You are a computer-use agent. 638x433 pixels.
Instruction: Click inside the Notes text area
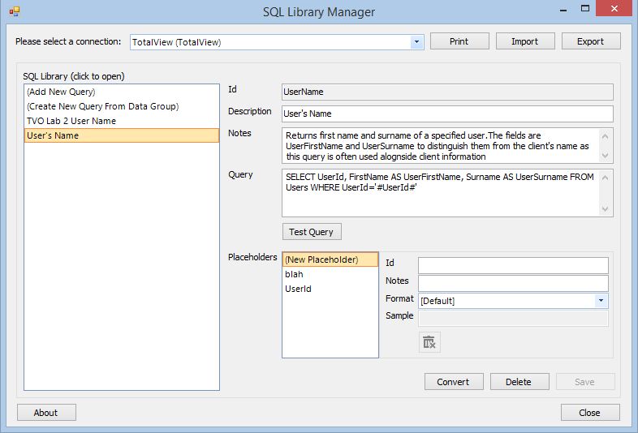point(440,146)
